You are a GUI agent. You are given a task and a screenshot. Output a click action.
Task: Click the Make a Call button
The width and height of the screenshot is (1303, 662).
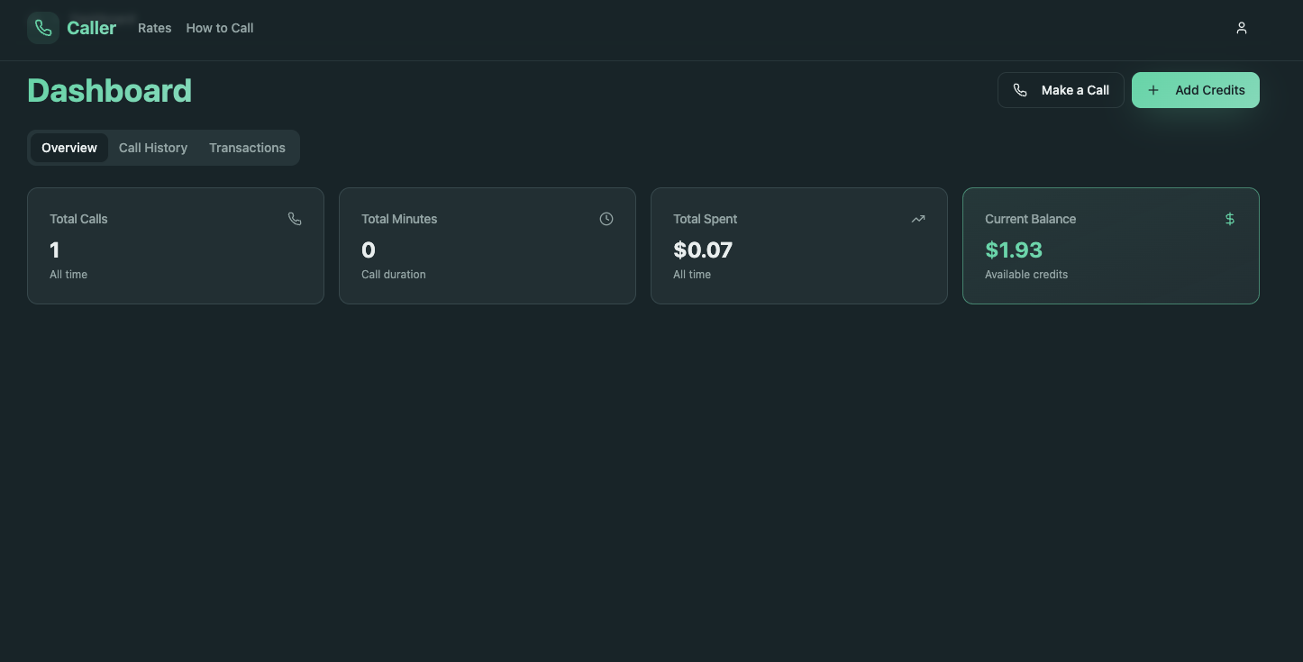(x=1061, y=89)
